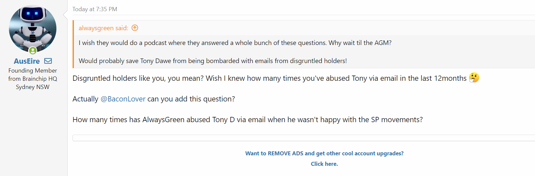Follow the Click here. upgrade link
Image resolution: width=535 pixels, height=176 pixels.
tap(324, 164)
